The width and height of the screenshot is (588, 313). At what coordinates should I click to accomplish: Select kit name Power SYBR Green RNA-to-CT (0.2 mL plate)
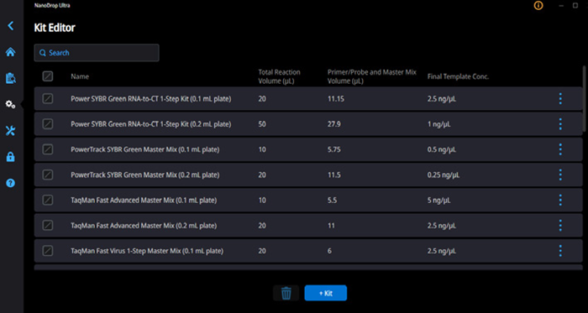pyautogui.click(x=151, y=124)
